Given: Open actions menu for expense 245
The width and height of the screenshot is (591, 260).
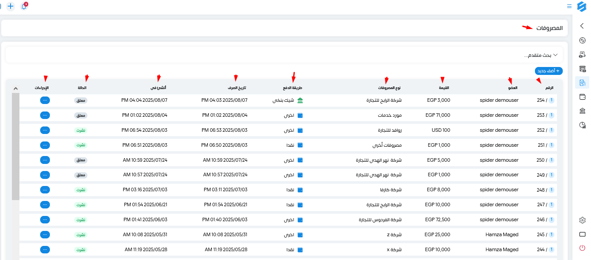Looking at the screenshot, I should click(45, 235).
